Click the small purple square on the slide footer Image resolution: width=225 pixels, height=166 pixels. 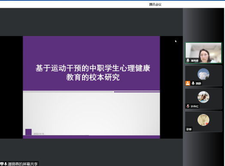pyautogui.click(x=28, y=132)
